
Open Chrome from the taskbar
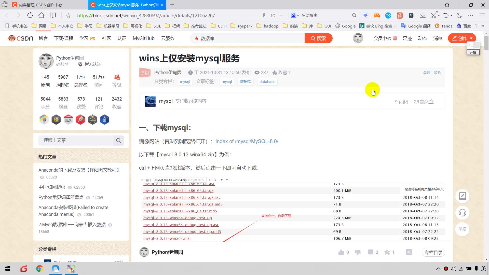pos(39,269)
